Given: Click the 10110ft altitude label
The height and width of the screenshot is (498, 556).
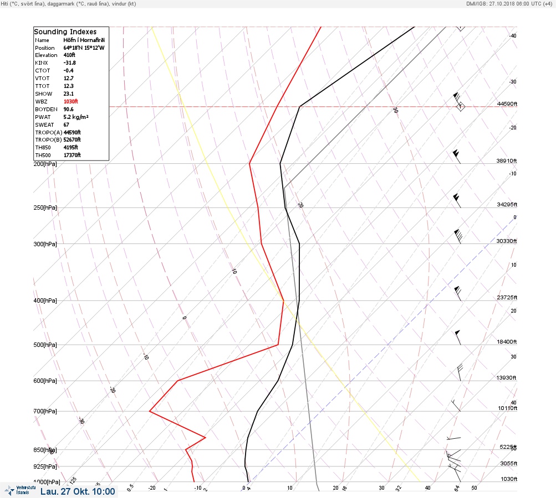Looking at the screenshot, I should 507,408.
